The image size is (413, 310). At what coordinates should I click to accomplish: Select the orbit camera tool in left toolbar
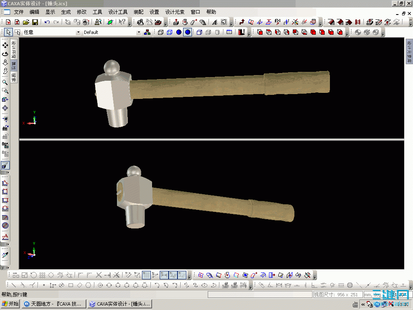pos(5,54)
